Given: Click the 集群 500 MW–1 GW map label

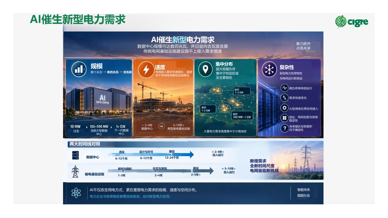Looking at the screenshot, I should (x=242, y=115).
